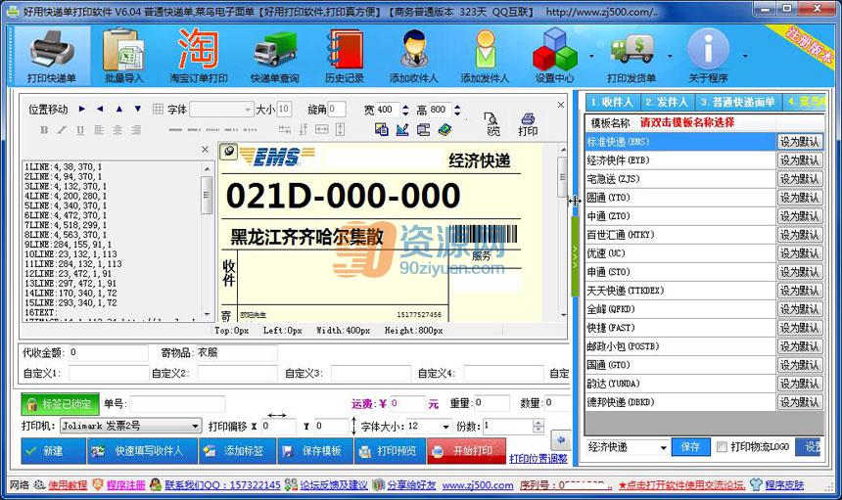The image size is (842, 500).
Task: Align text left in the editor toolbar
Action: pyautogui.click(x=99, y=129)
